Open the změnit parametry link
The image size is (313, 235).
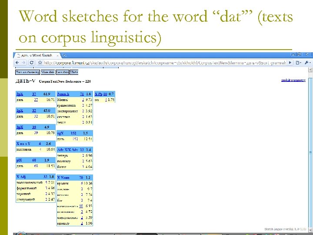tap(293, 80)
